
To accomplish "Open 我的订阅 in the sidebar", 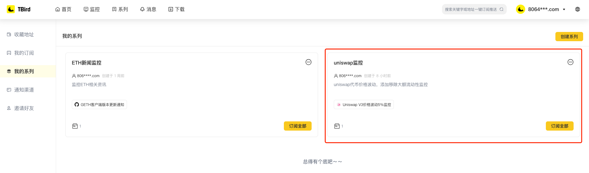I will [24, 53].
